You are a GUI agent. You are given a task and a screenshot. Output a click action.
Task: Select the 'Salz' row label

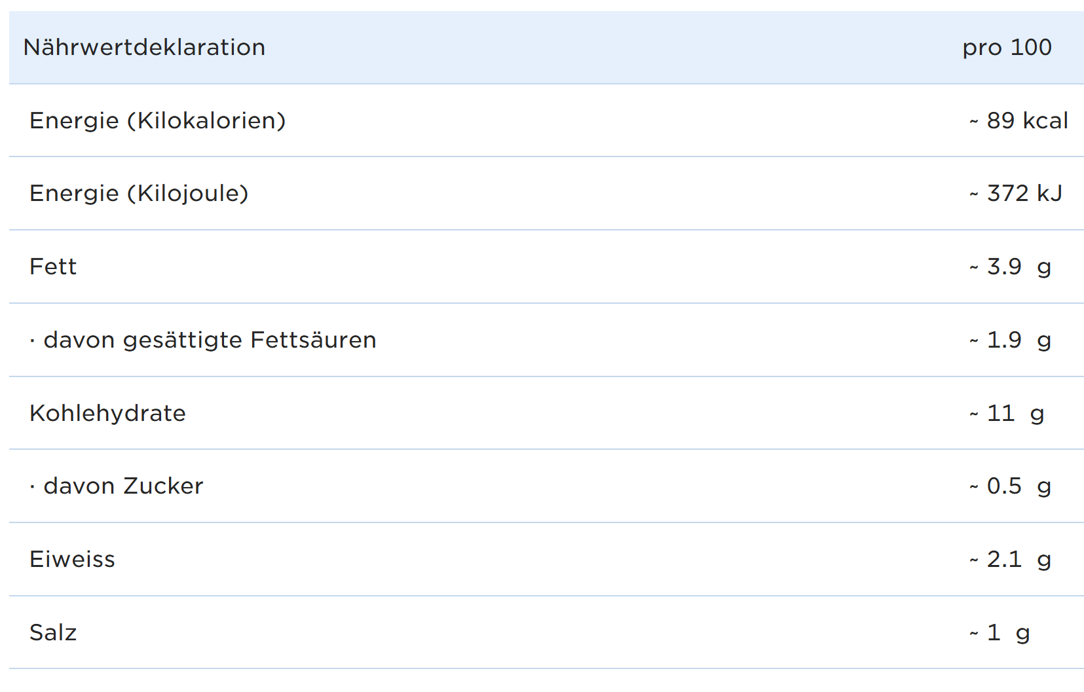(53, 633)
